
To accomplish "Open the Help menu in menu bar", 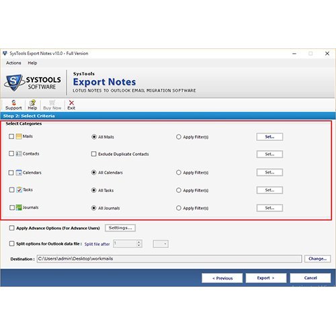I will [32, 63].
